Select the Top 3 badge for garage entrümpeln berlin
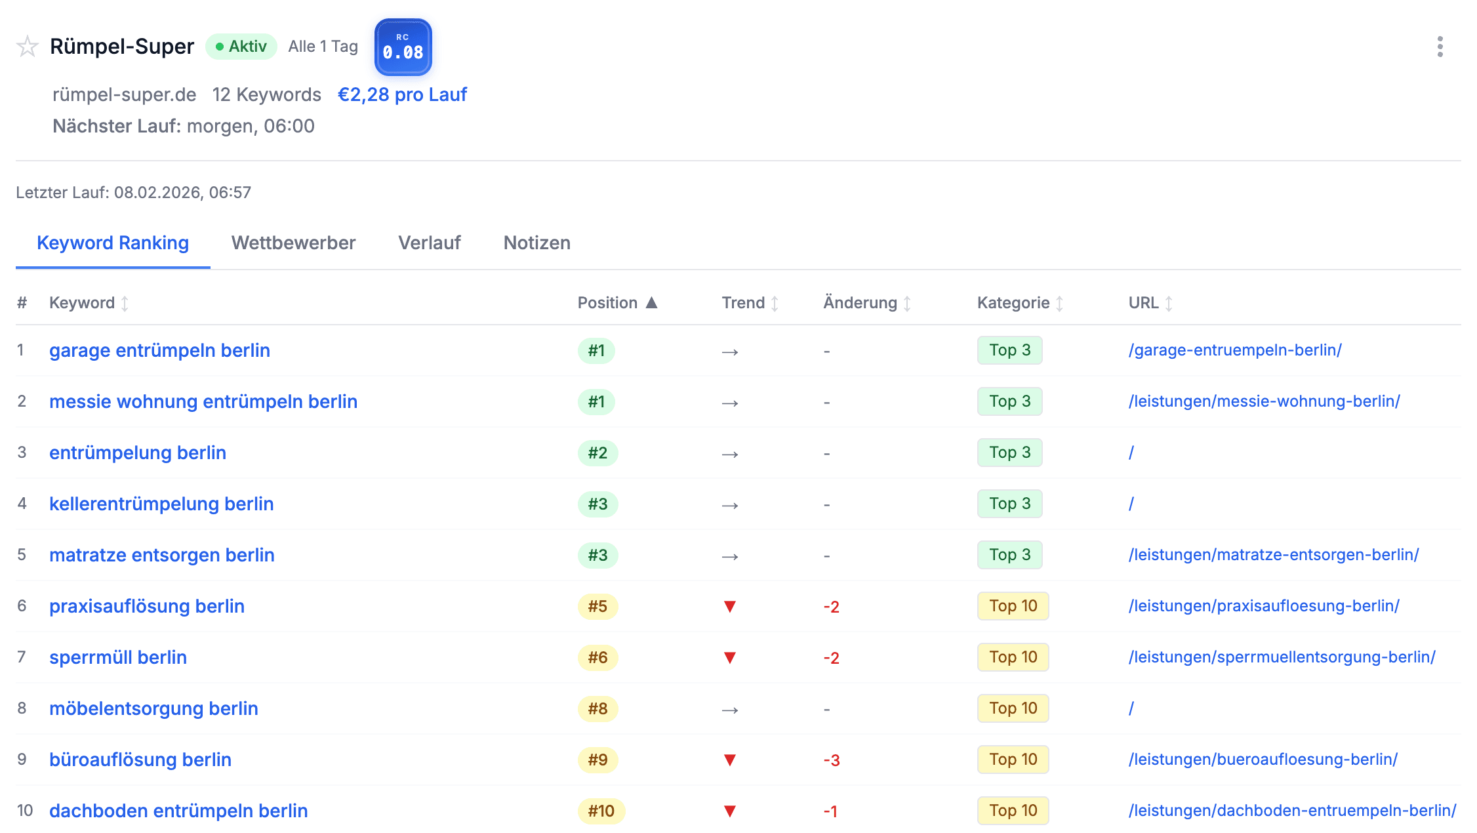Viewport: 1477px width, 833px height. click(x=1009, y=350)
